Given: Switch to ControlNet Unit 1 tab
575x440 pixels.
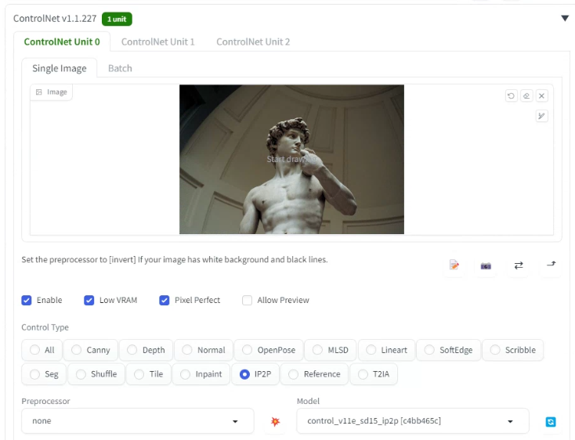Looking at the screenshot, I should (x=157, y=41).
